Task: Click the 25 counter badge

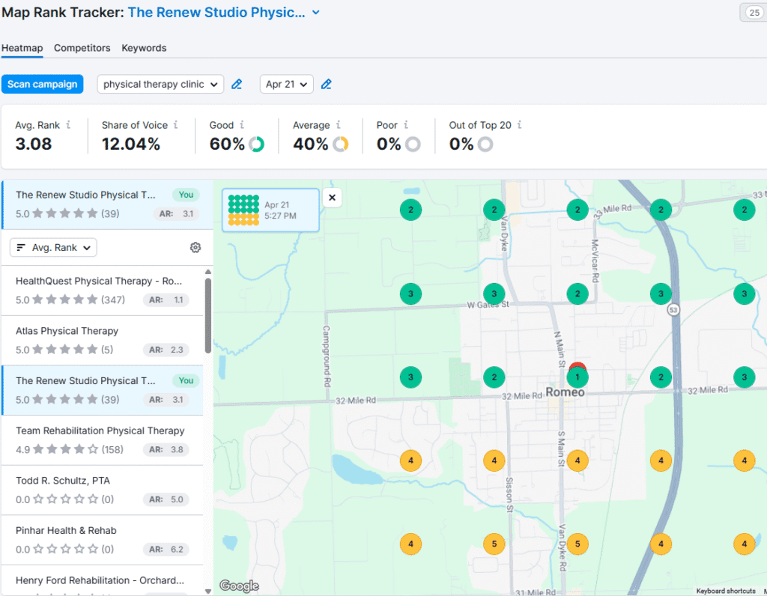Action: point(754,13)
